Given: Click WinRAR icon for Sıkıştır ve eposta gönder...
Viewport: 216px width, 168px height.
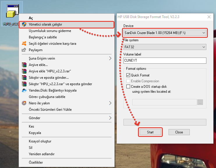Looking at the screenshot, I should [24, 78].
